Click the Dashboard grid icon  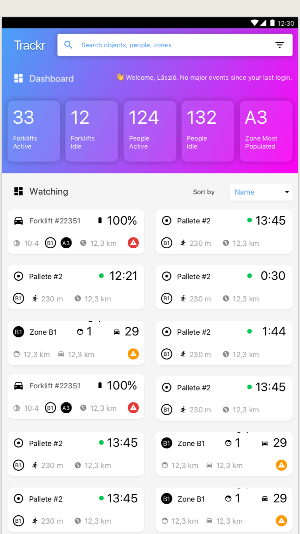18,78
